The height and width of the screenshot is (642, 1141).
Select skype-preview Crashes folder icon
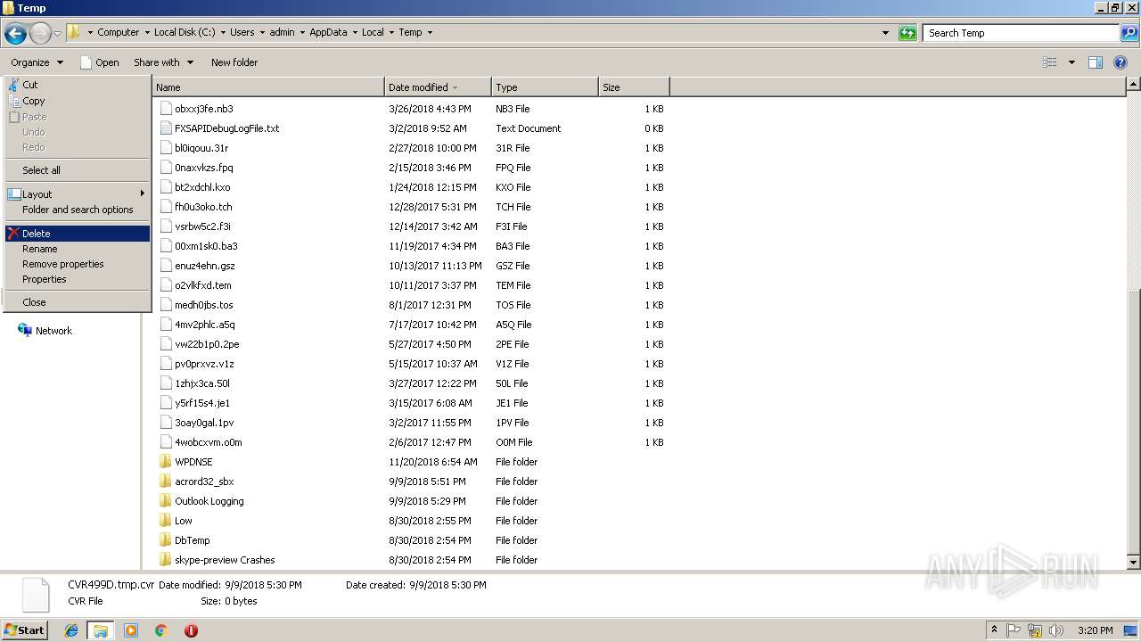tap(165, 560)
